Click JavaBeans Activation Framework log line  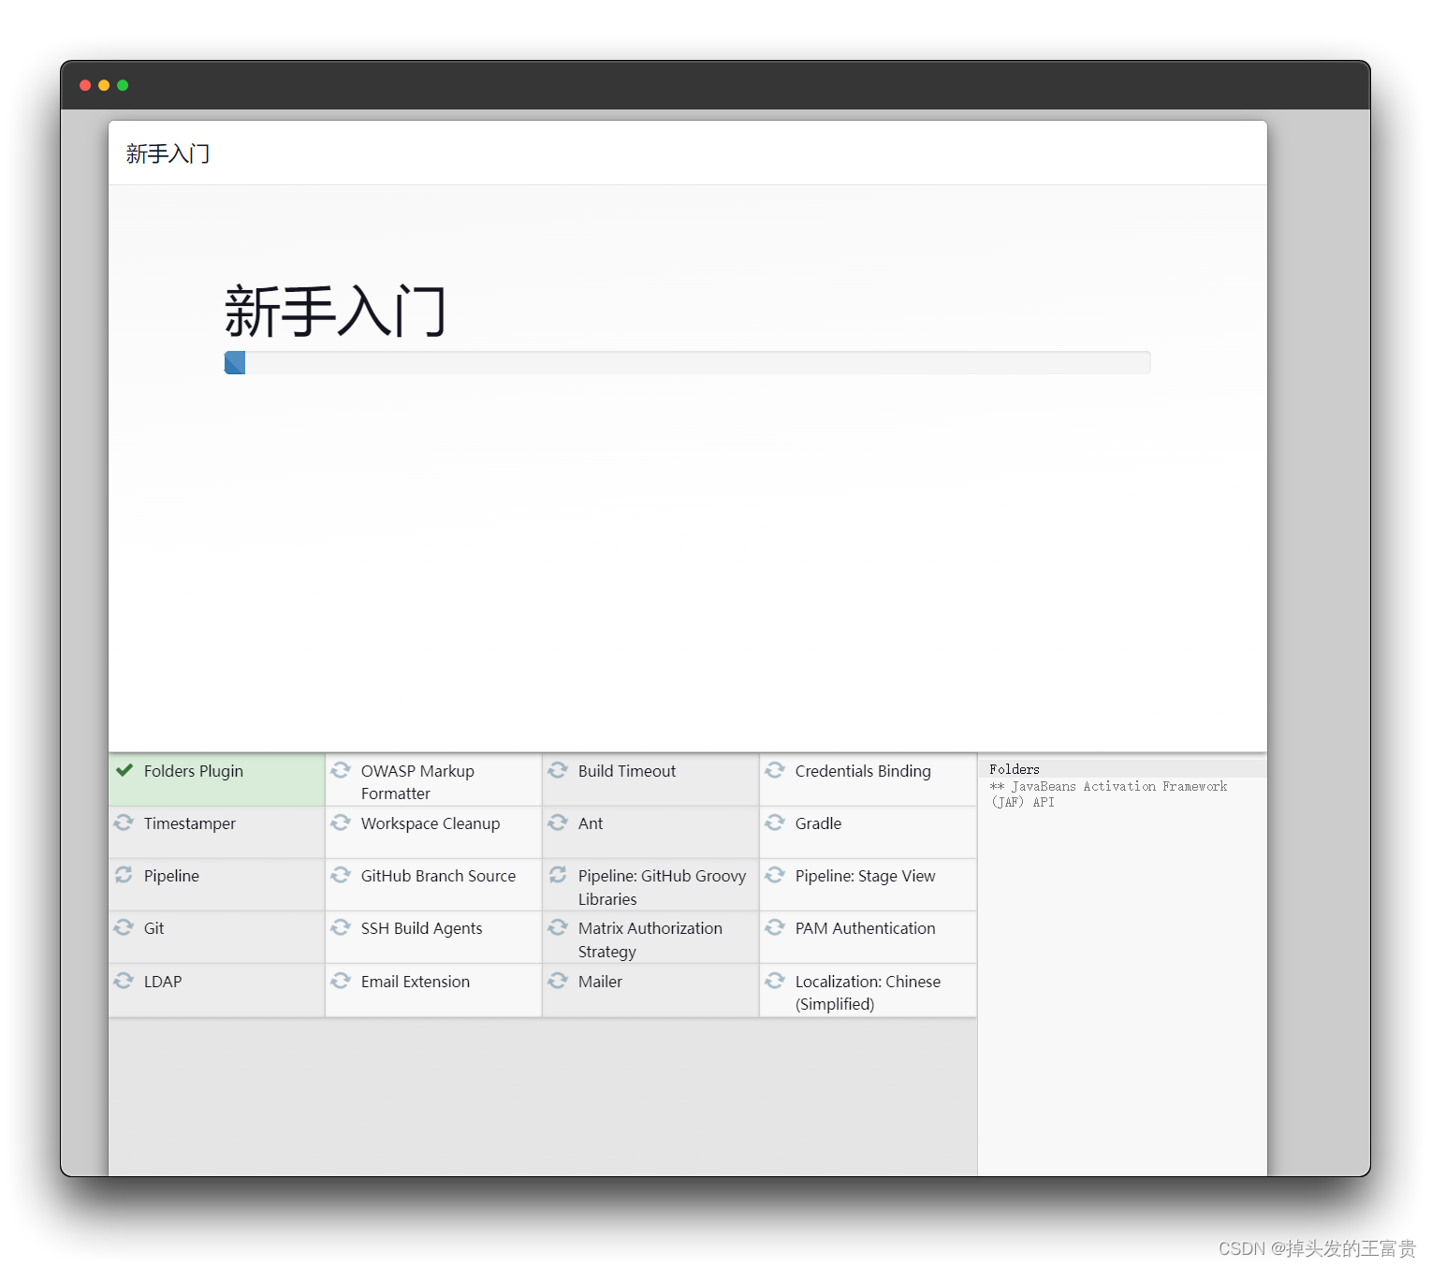1108,794
